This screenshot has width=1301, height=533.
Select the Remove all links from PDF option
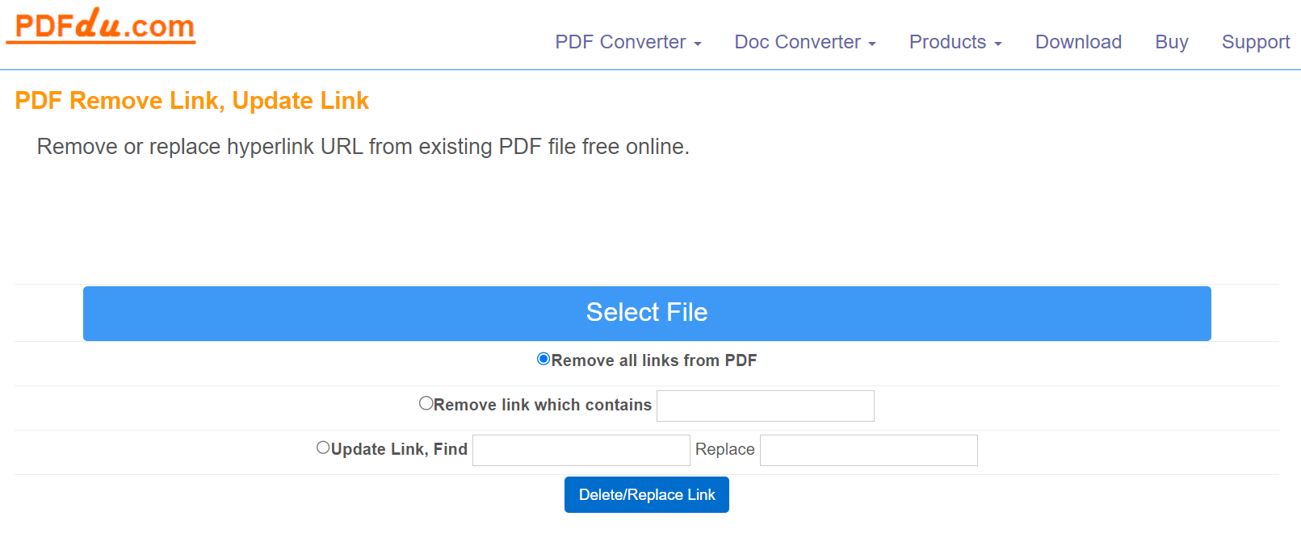point(543,359)
